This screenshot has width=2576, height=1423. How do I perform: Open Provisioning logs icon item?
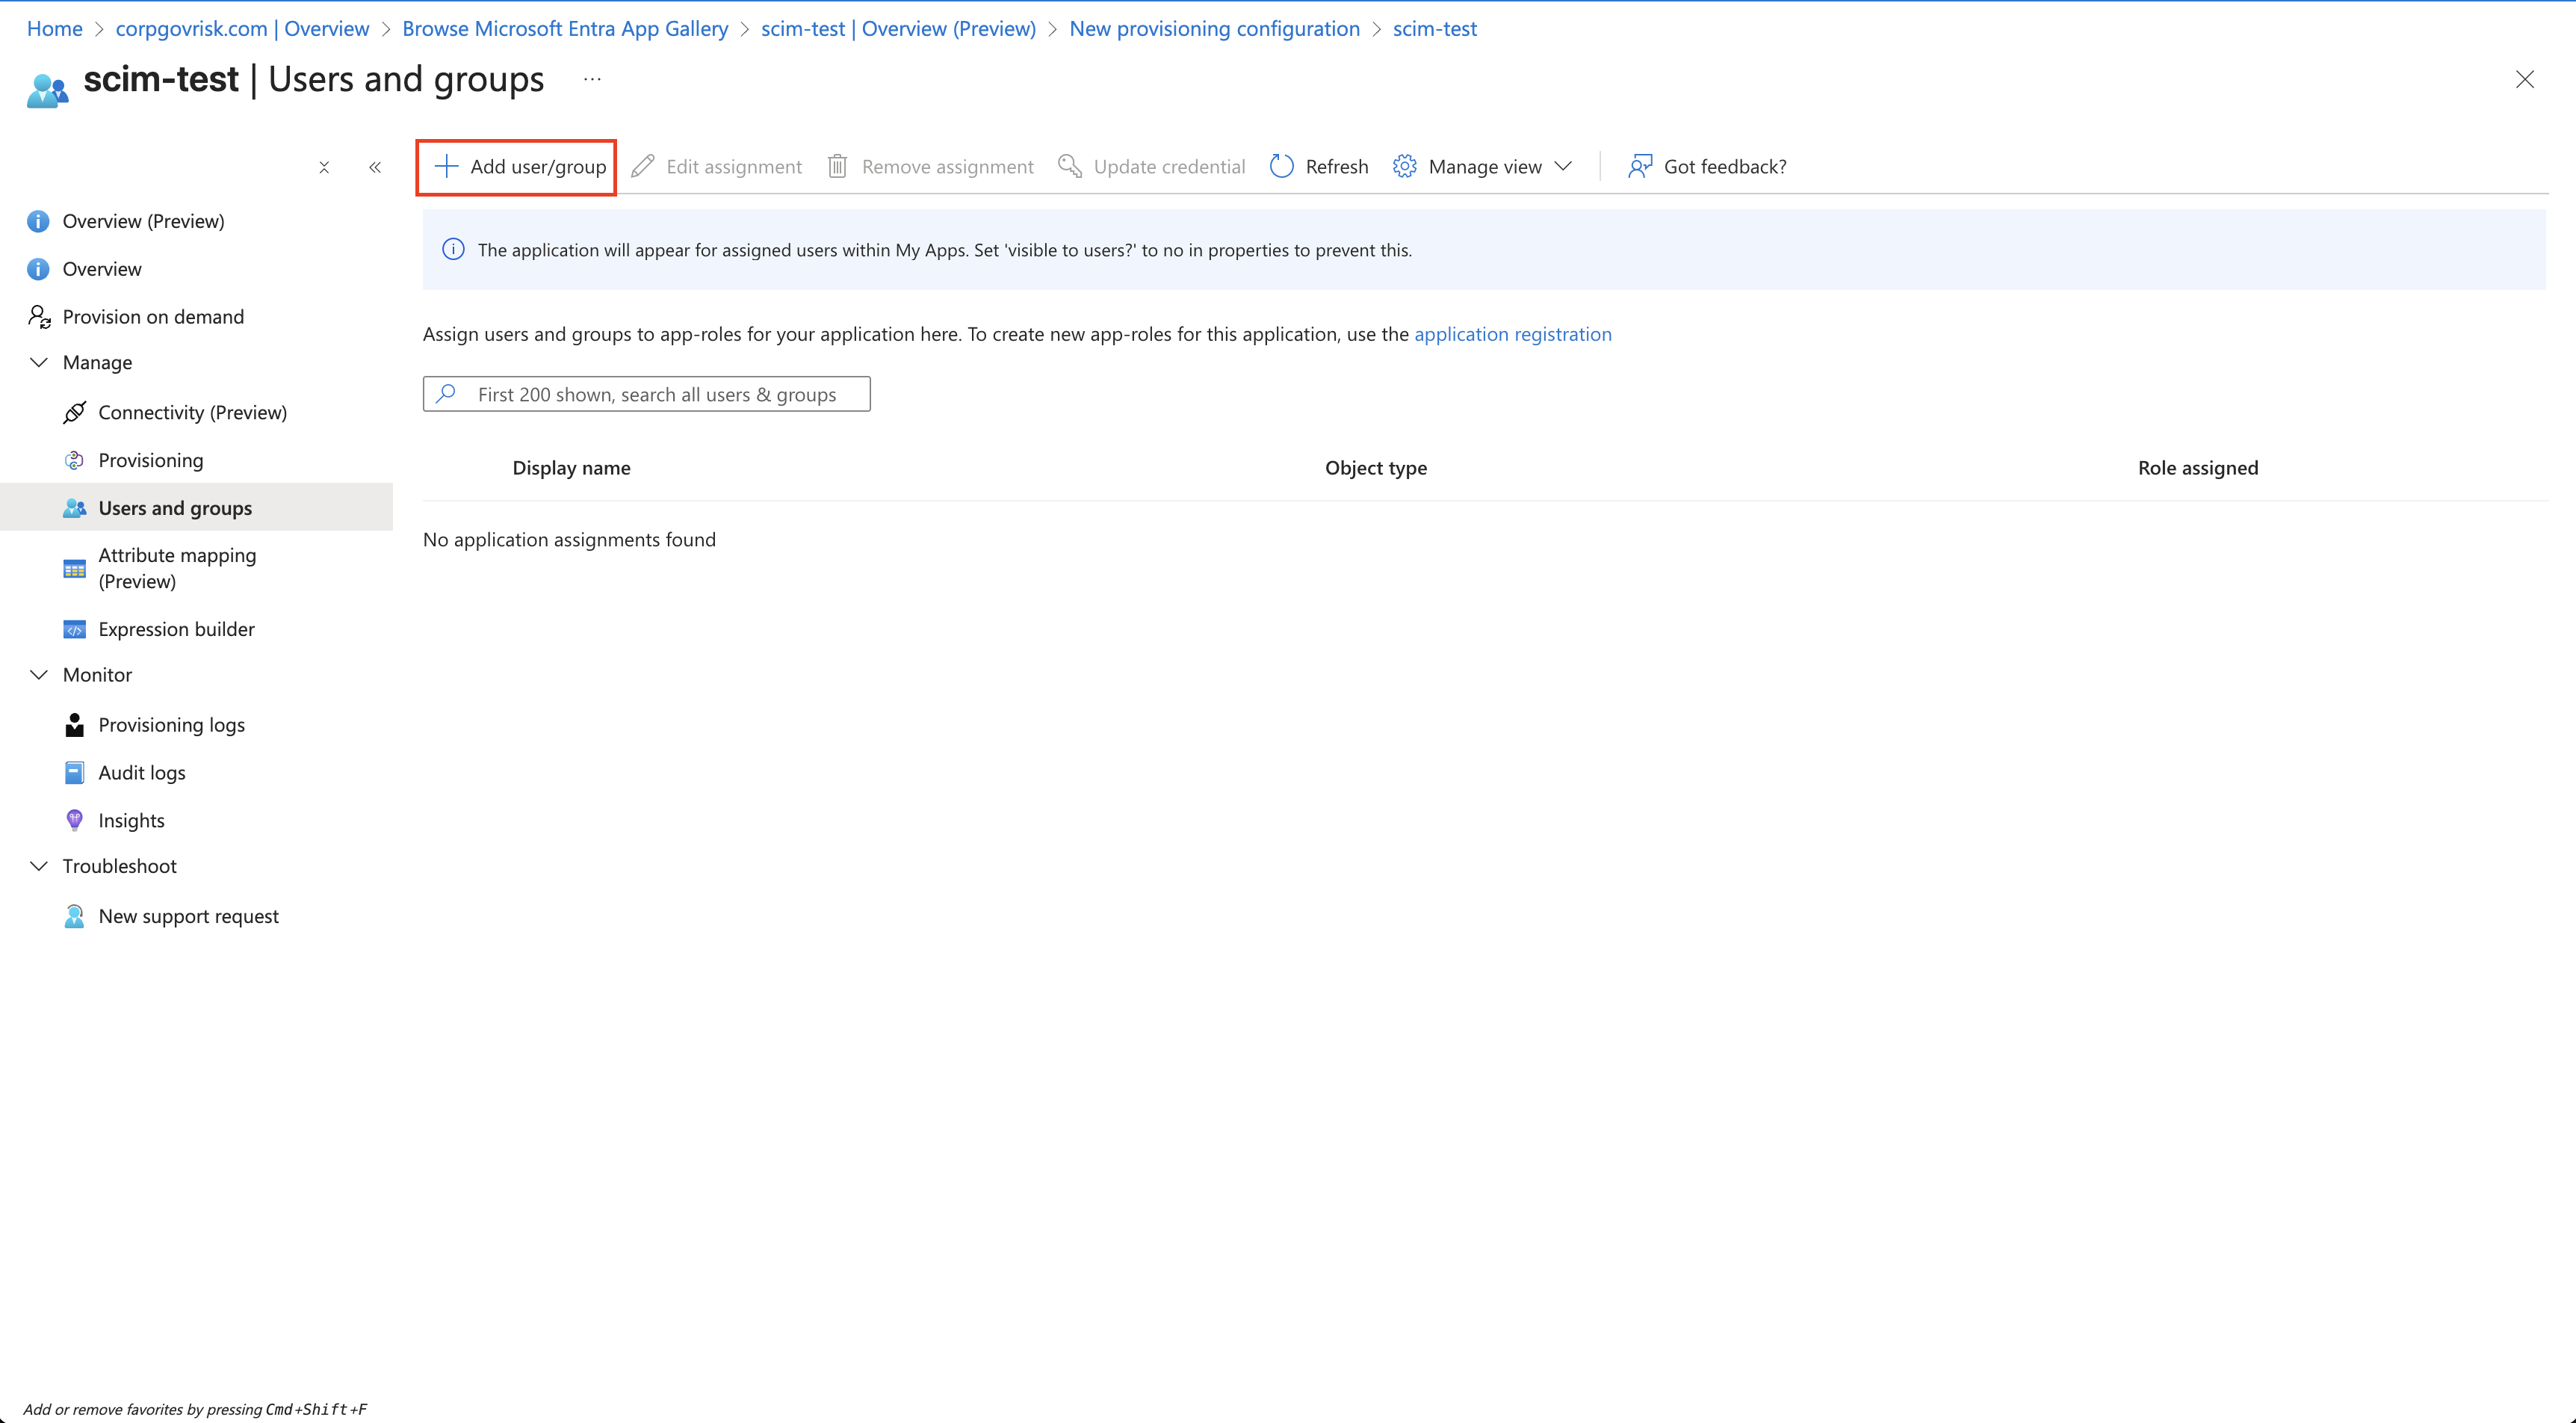(x=74, y=724)
